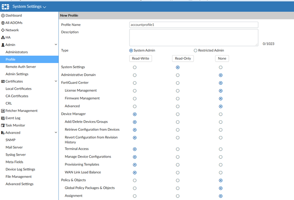
Task: Set Policy & Objects to Read-Only
Action: [178, 180]
